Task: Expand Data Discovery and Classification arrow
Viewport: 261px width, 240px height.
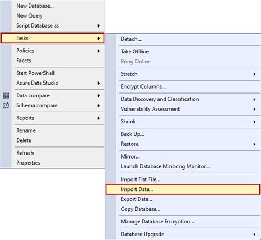Action: point(254,99)
